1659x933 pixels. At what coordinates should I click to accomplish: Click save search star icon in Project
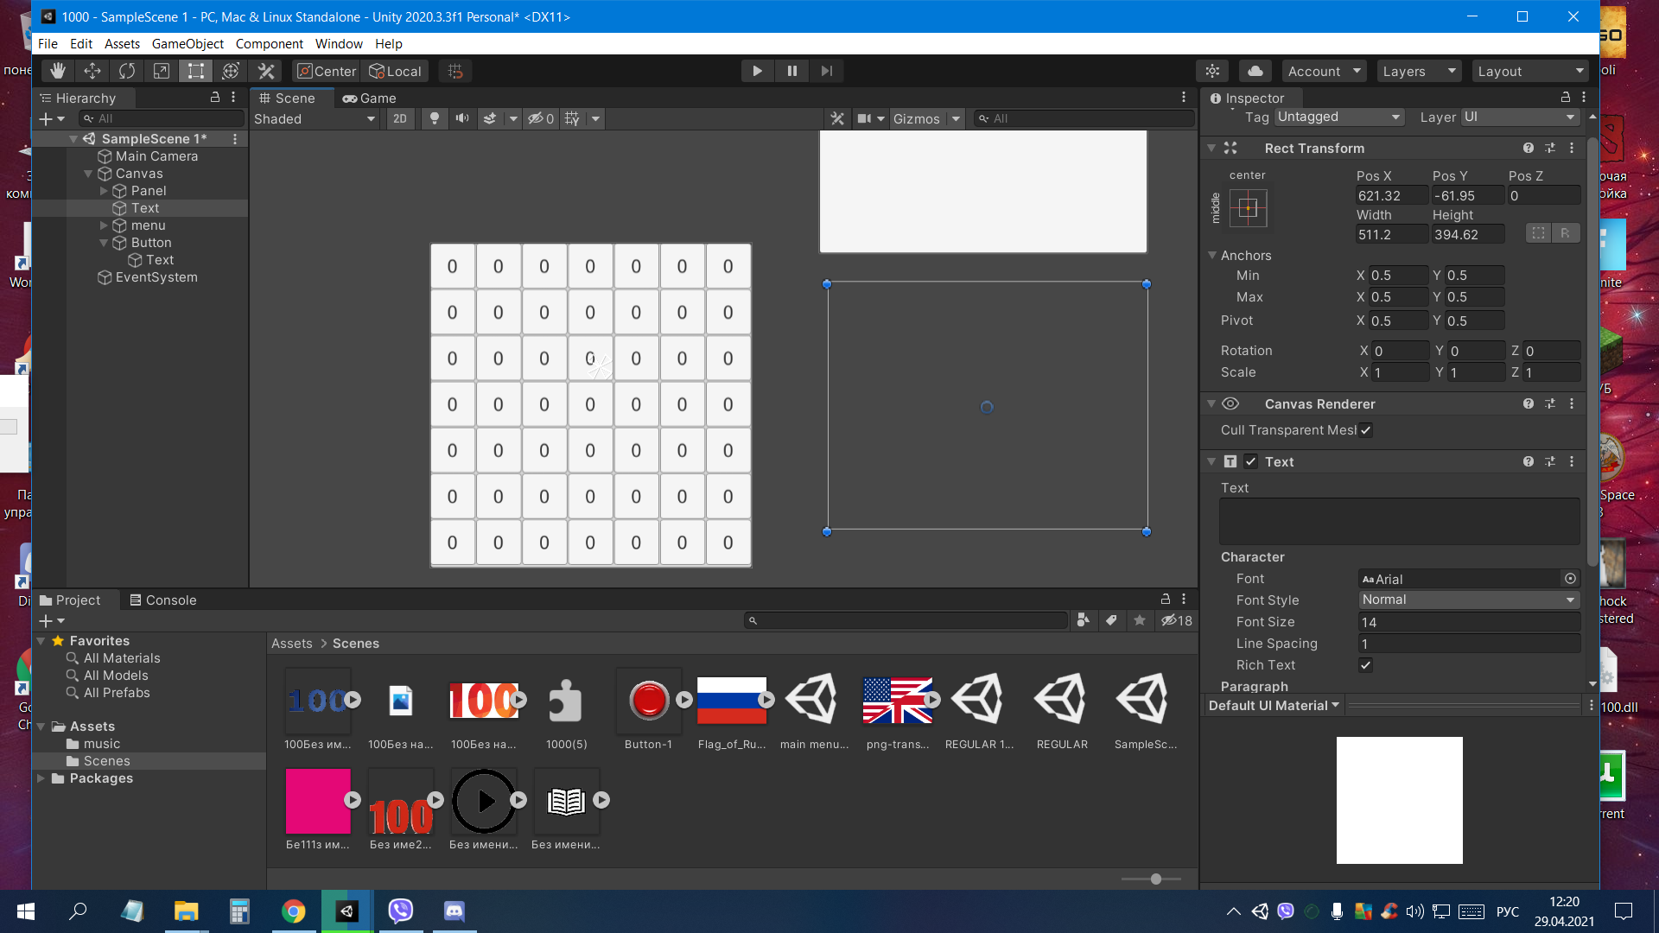coord(1140,620)
